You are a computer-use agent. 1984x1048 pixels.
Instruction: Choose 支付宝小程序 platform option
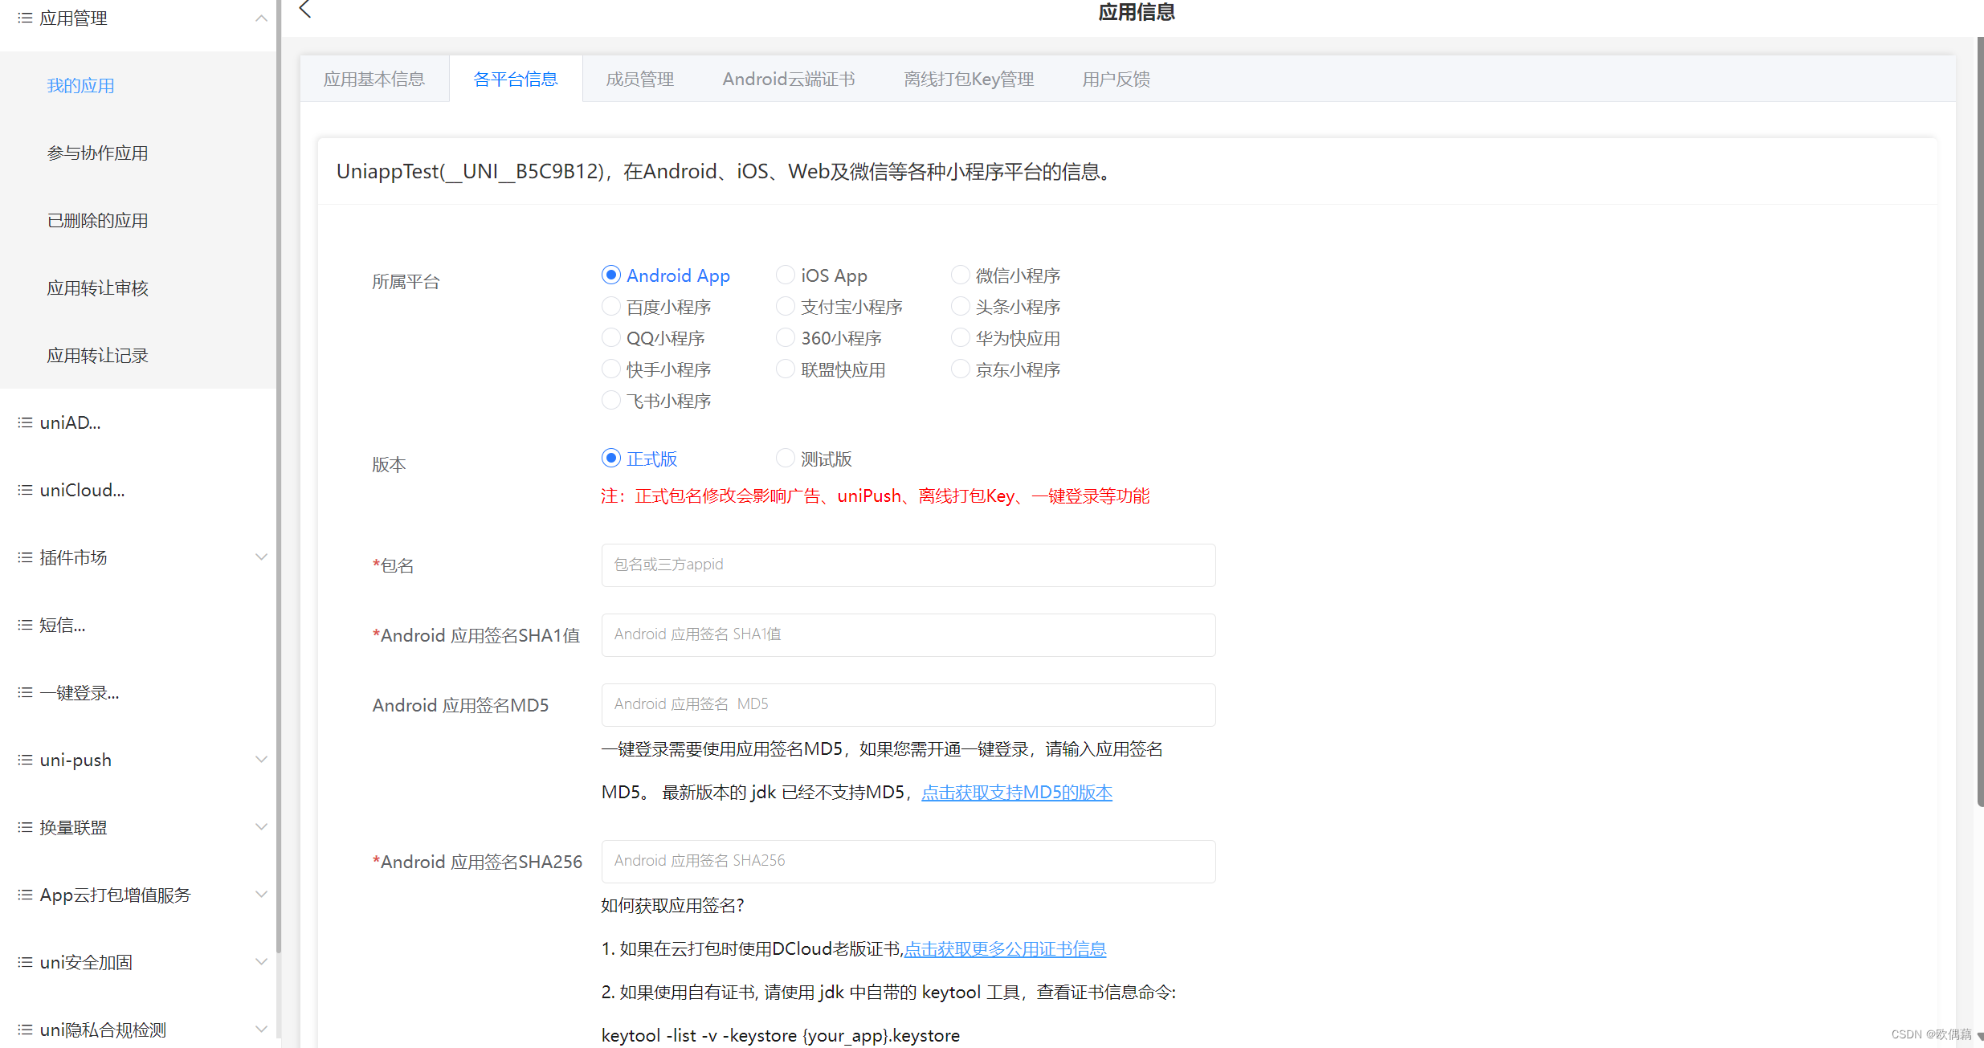pyautogui.click(x=786, y=307)
